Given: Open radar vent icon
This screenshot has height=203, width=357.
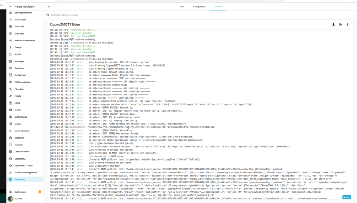Looking at the screenshot, I should pyautogui.click(x=10, y=33).
